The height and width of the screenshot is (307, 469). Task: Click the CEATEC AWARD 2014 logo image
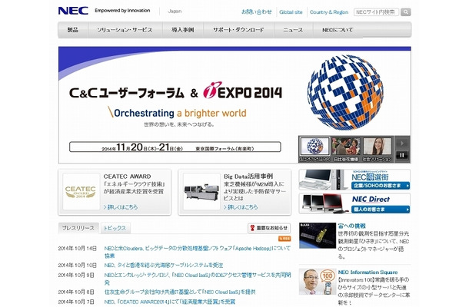81,191
